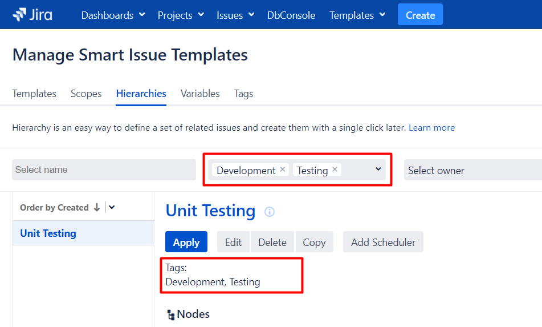Screen dimensions: 542x327
Task: Switch to the Variables tab
Action: pyautogui.click(x=200, y=94)
